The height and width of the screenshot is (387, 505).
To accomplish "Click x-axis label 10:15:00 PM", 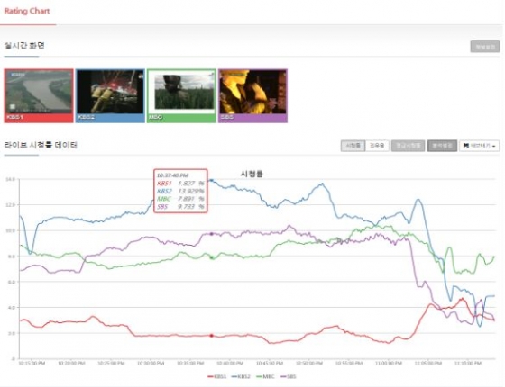I will coord(32,364).
